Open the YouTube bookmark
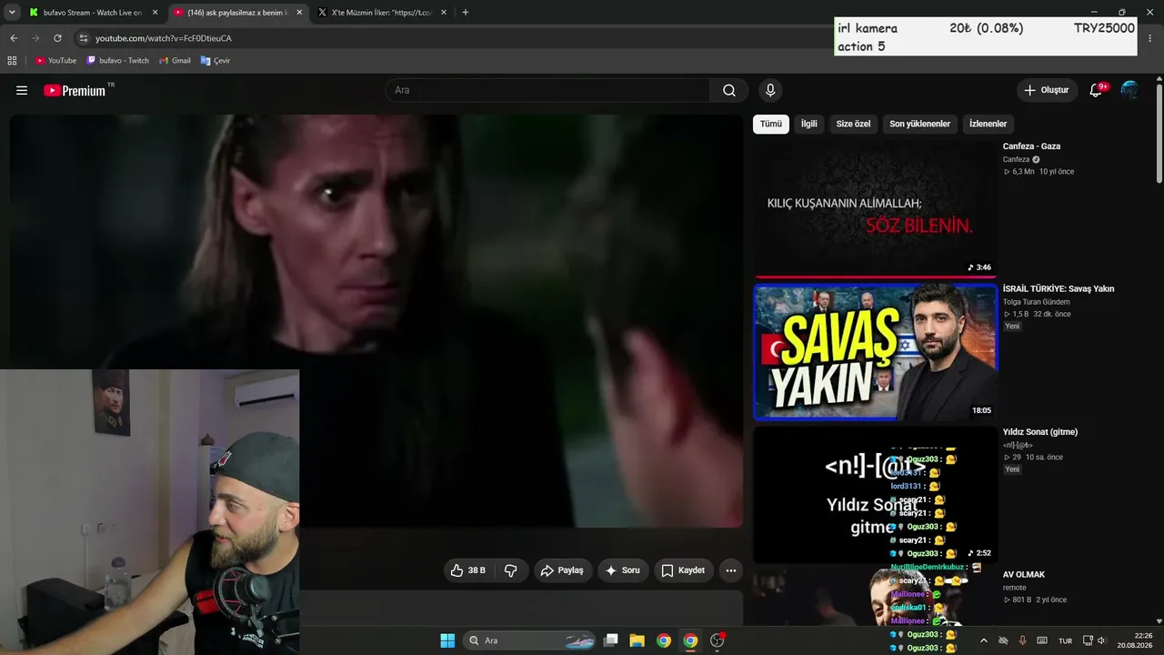This screenshot has height=655, width=1164. point(55,61)
